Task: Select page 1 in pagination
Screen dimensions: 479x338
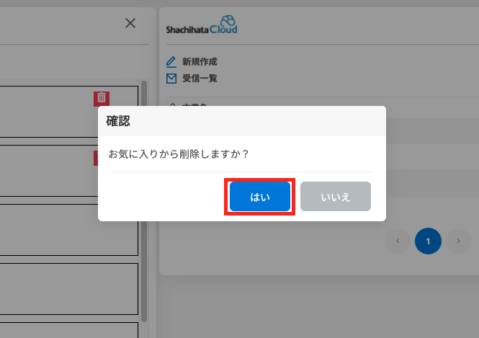Action: coord(428,241)
